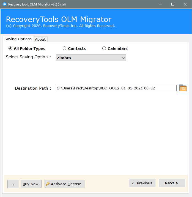This screenshot has height=197, width=192.
Task: Proceed with the Next button
Action: tap(172, 183)
